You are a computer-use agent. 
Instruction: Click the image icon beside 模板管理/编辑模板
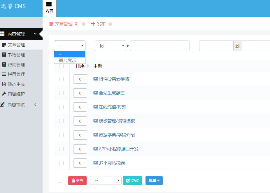96,121
